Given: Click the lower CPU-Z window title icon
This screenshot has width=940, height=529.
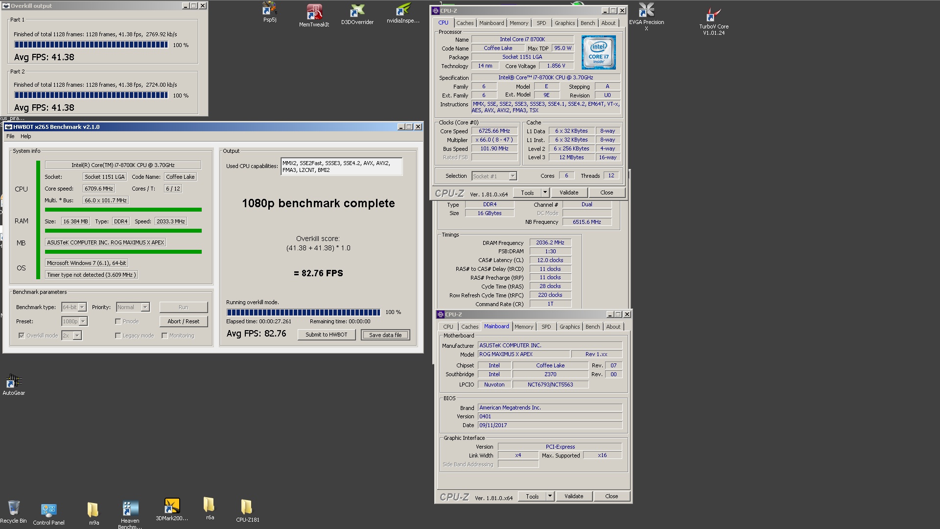Looking at the screenshot, I should click(x=441, y=314).
